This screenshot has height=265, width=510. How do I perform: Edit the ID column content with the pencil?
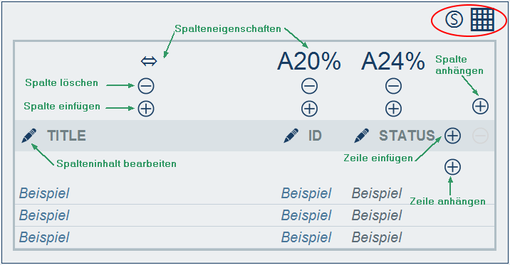(x=291, y=136)
